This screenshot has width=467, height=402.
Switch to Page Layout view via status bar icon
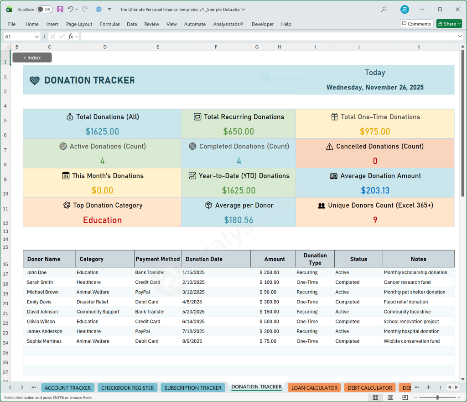point(390,397)
